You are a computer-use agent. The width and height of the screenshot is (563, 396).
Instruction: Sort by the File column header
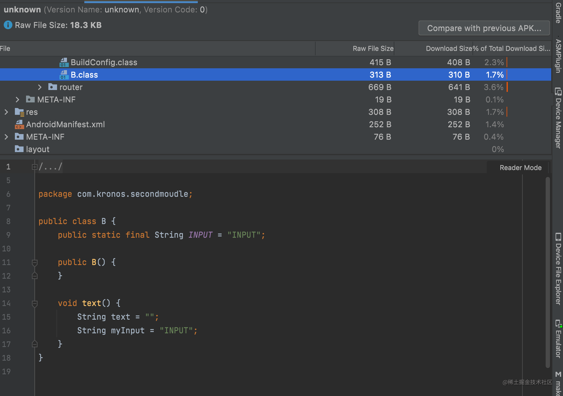tap(157, 48)
